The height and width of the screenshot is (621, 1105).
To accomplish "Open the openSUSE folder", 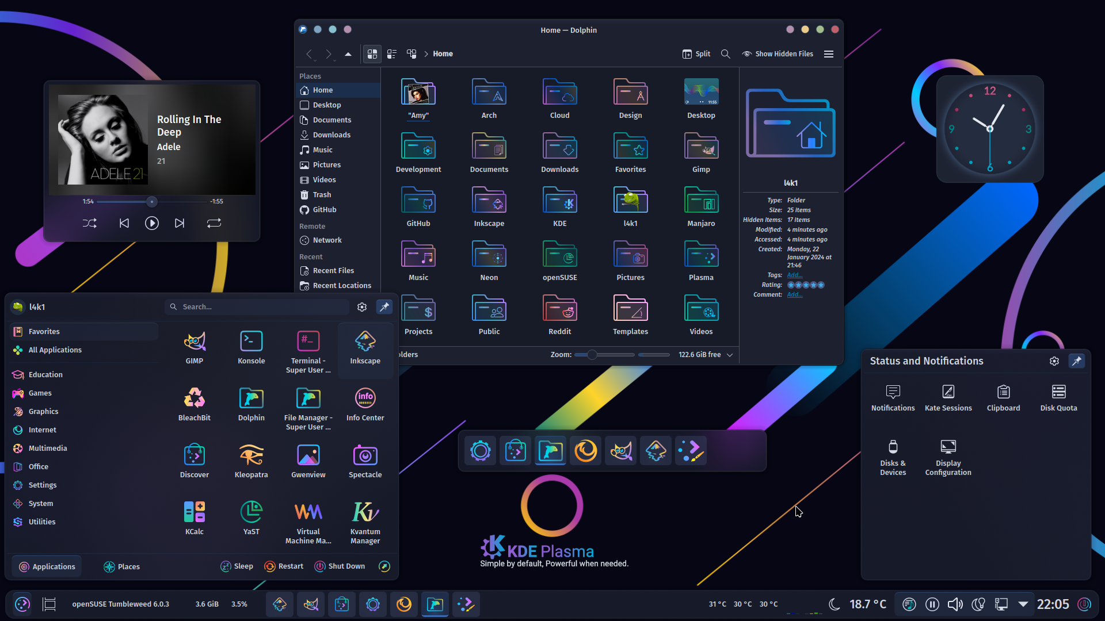I will [x=559, y=260].
